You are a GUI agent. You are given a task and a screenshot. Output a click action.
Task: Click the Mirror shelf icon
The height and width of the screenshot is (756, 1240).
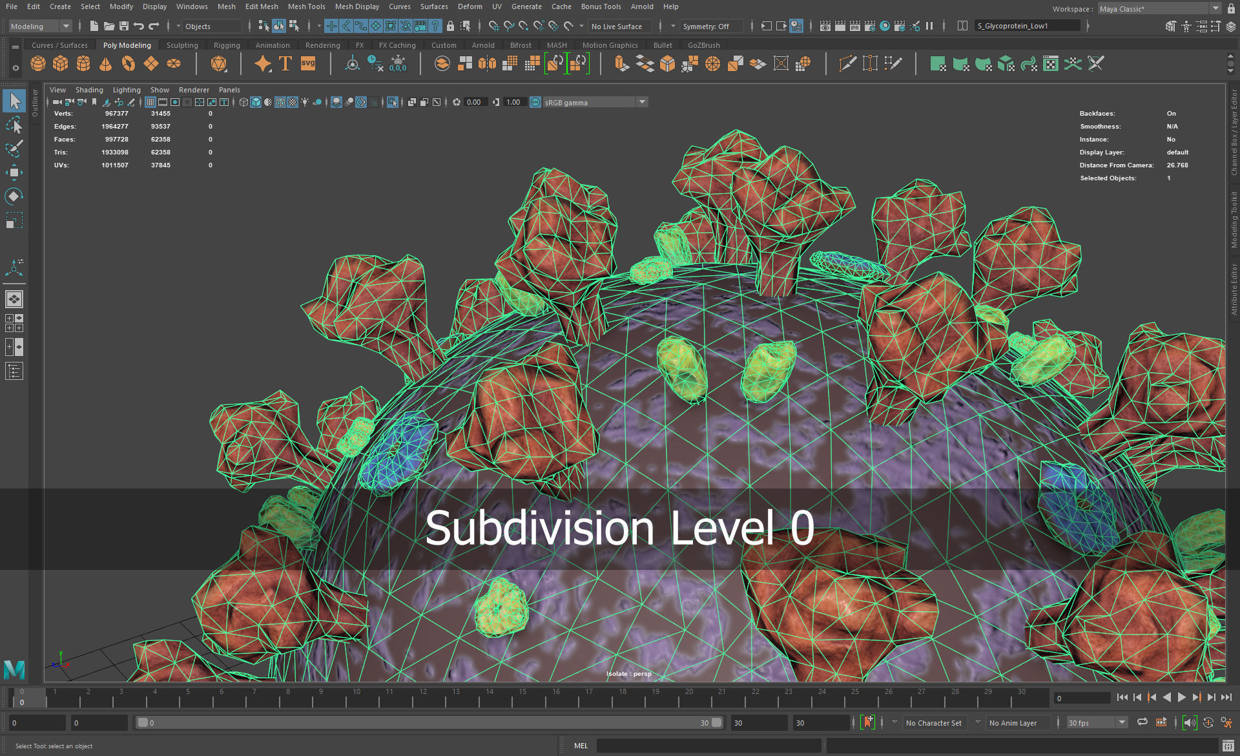click(487, 63)
